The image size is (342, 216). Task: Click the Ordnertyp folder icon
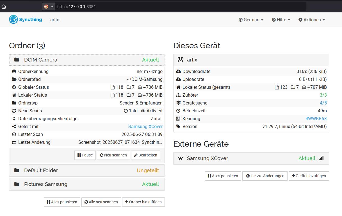14,103
